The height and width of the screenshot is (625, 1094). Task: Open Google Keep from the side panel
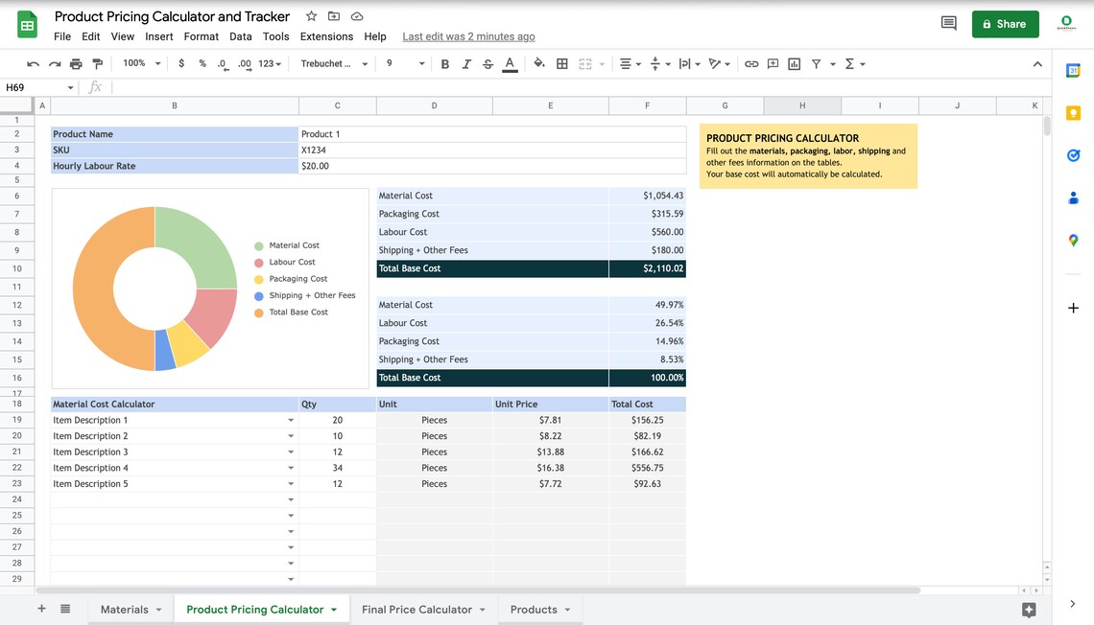click(1073, 112)
